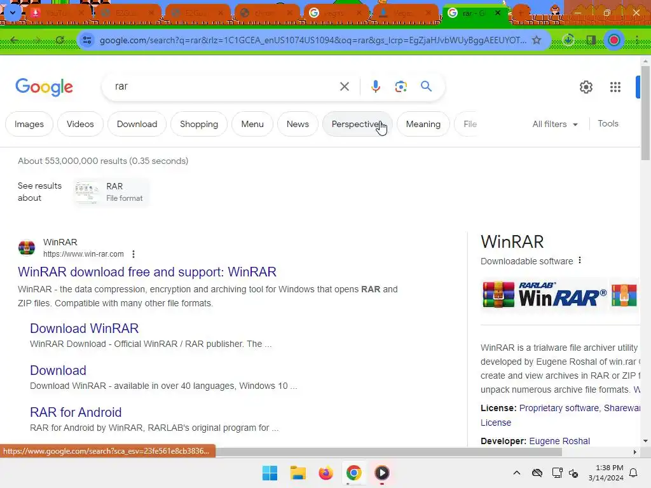The height and width of the screenshot is (488, 651).
Task: Show hidden system tray icons
Action: (x=516, y=473)
